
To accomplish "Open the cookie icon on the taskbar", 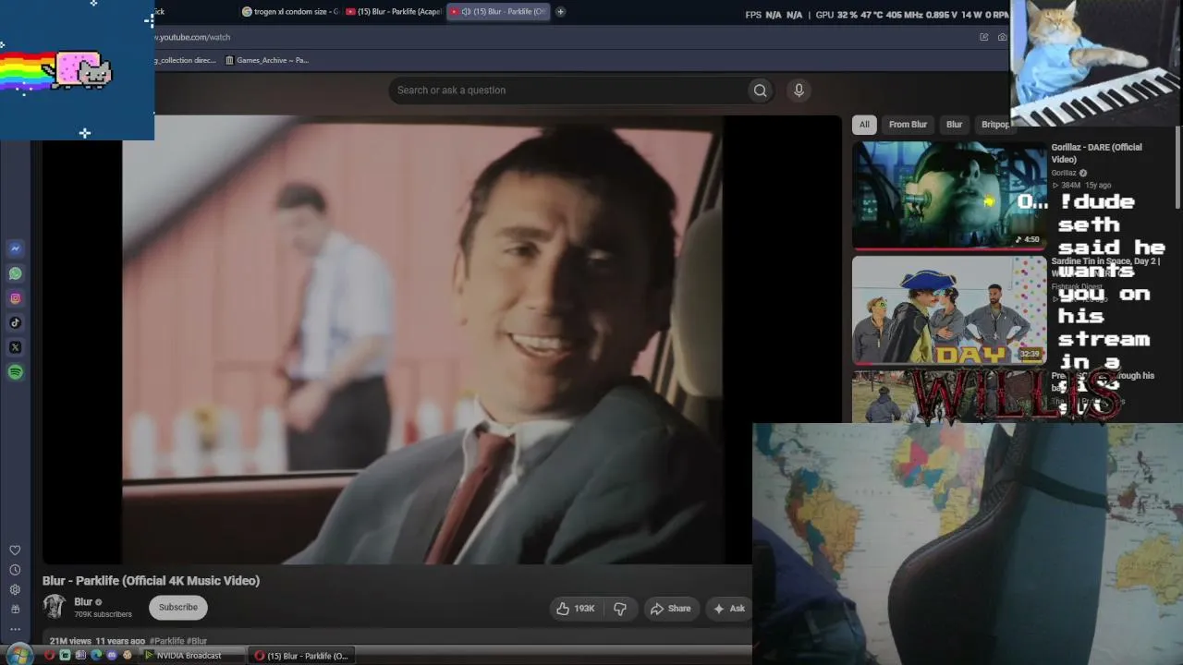I will click(x=127, y=656).
